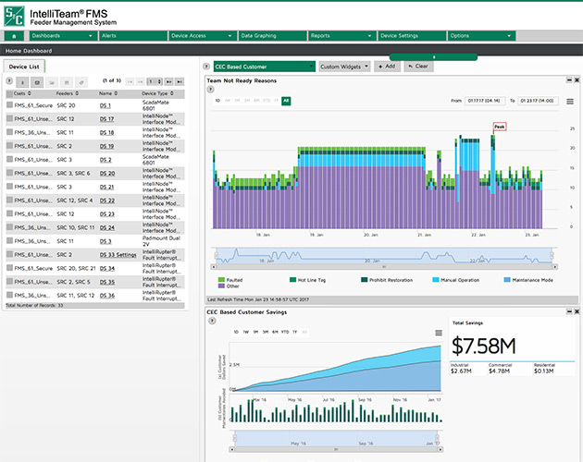Click the help icon beside CEC Based Customer
583x462 pixels.
click(206, 67)
